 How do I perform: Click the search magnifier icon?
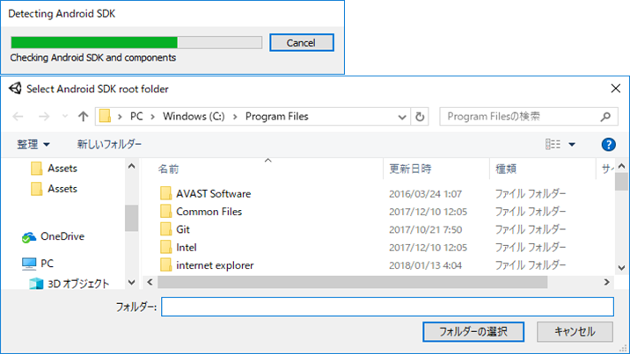coord(605,117)
